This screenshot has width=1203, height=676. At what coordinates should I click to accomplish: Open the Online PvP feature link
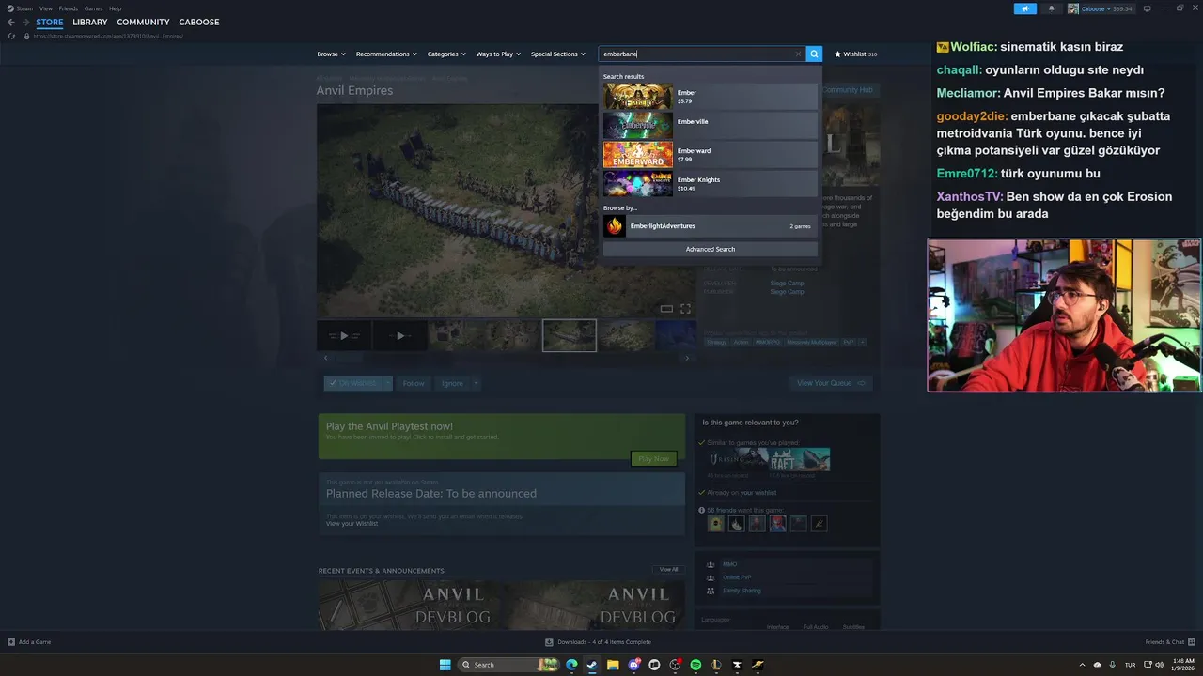click(737, 577)
